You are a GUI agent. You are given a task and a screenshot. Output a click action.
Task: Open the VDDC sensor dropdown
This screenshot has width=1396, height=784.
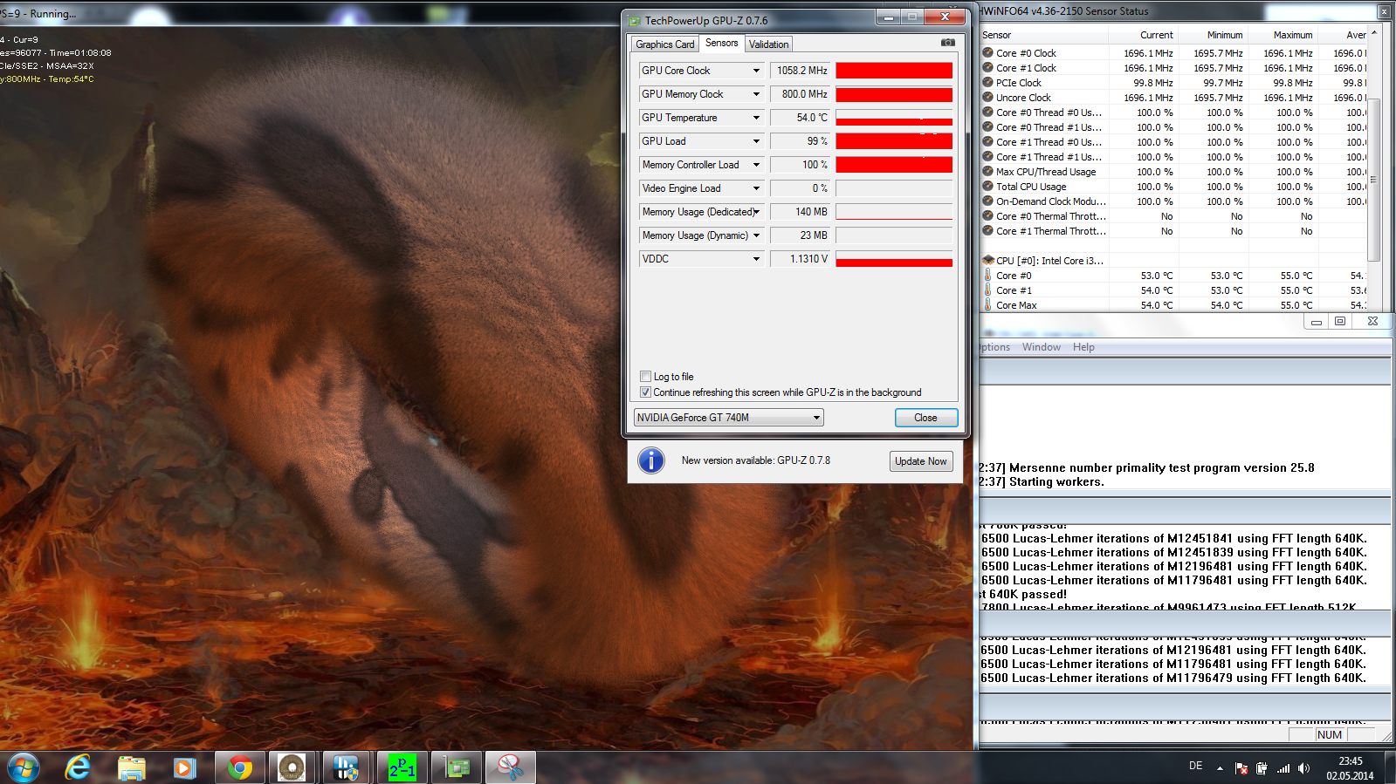[x=756, y=259]
